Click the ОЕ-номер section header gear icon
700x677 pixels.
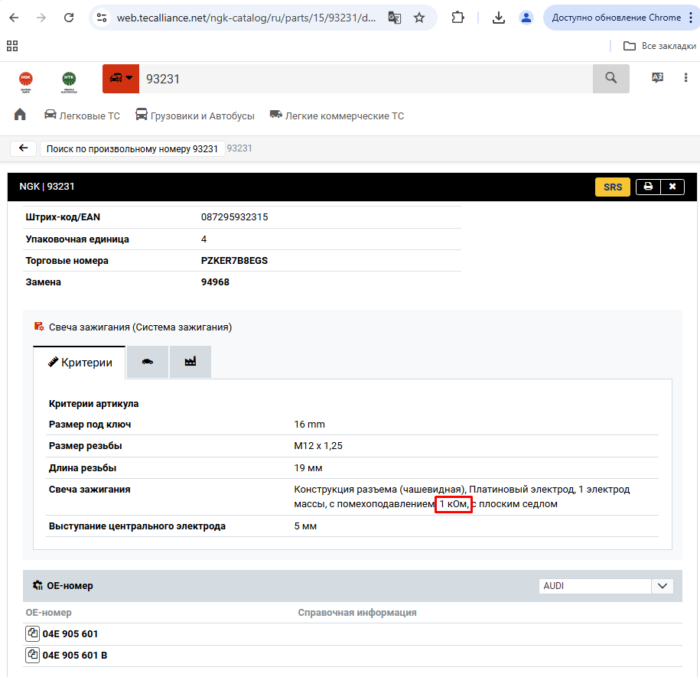coord(37,585)
